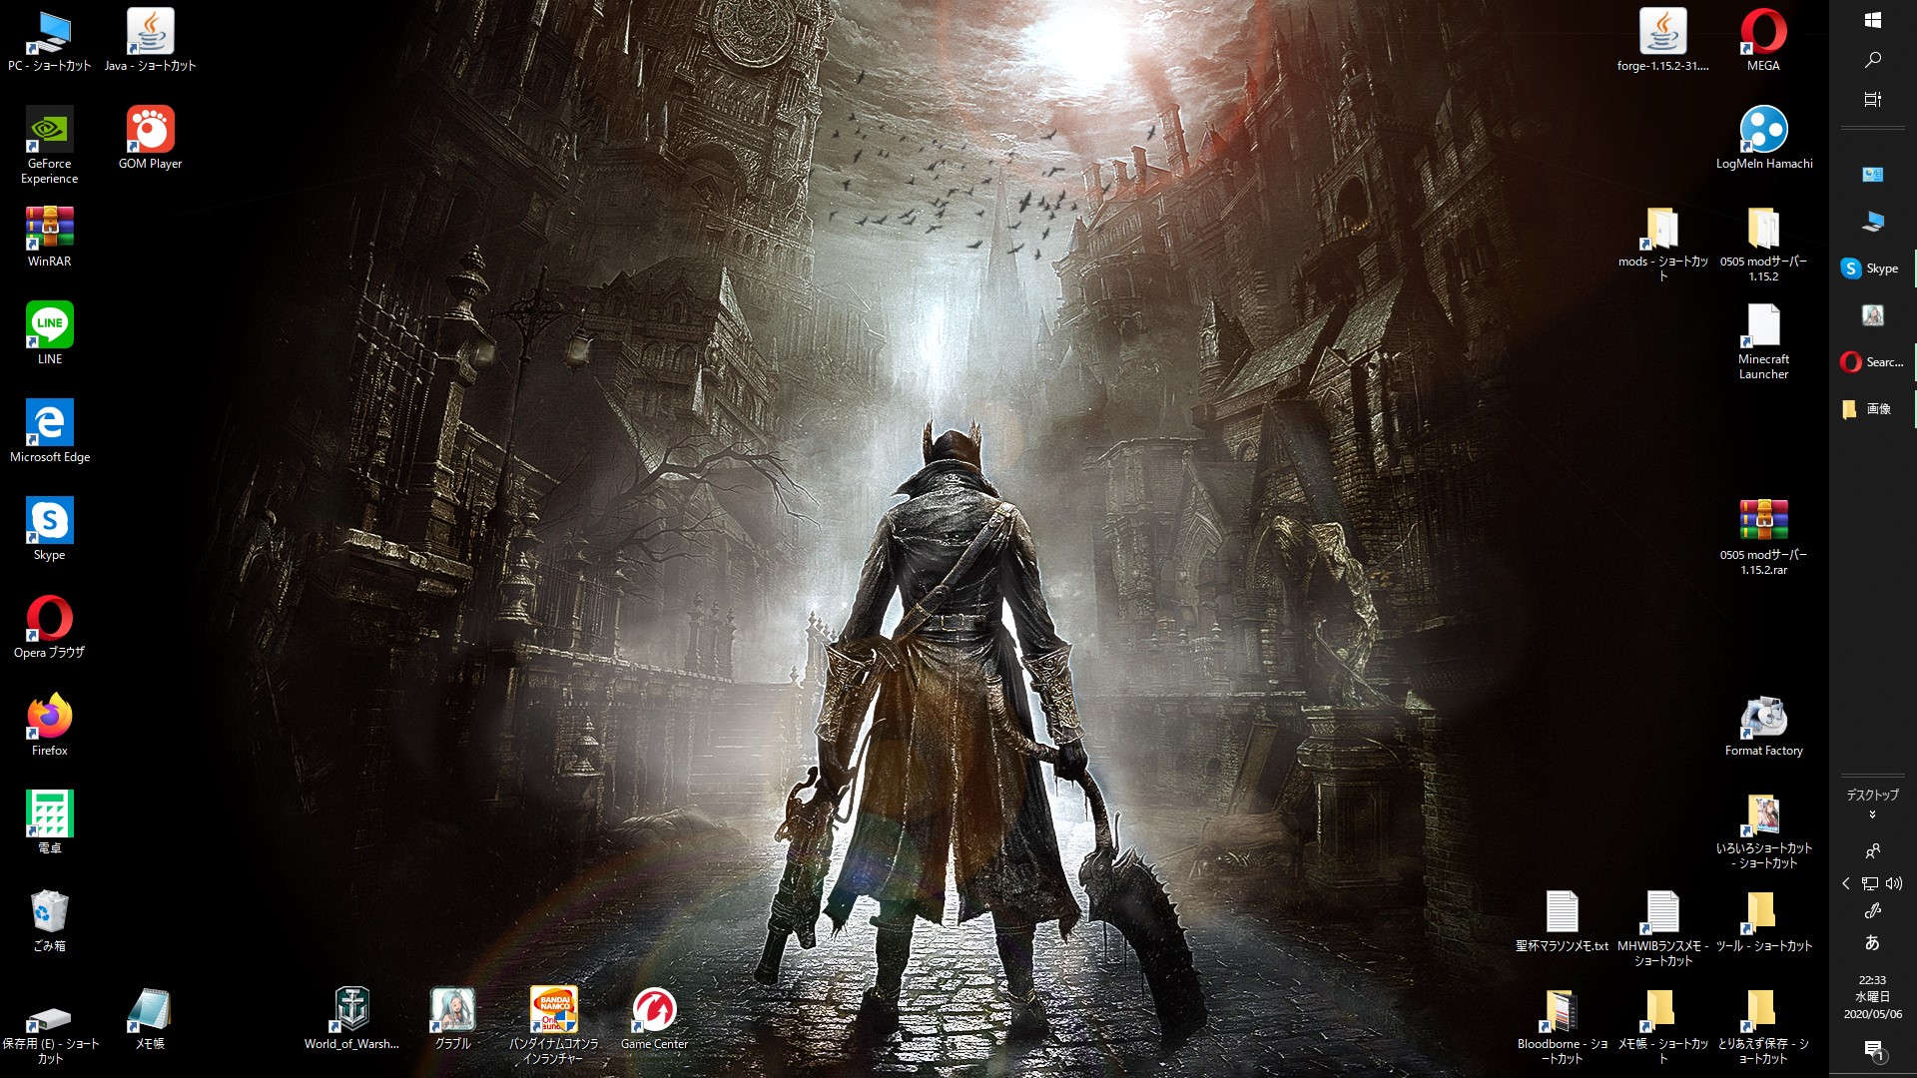Select the Skype desktop shortcut icon
Image resolution: width=1917 pixels, height=1078 pixels.
coord(49,529)
